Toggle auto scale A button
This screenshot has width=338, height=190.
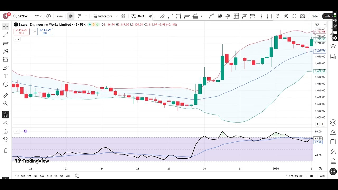tap(318, 124)
